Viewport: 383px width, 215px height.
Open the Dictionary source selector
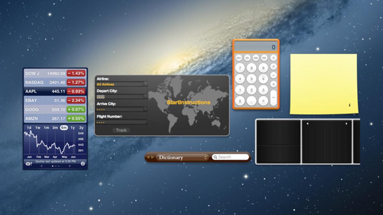click(x=182, y=157)
